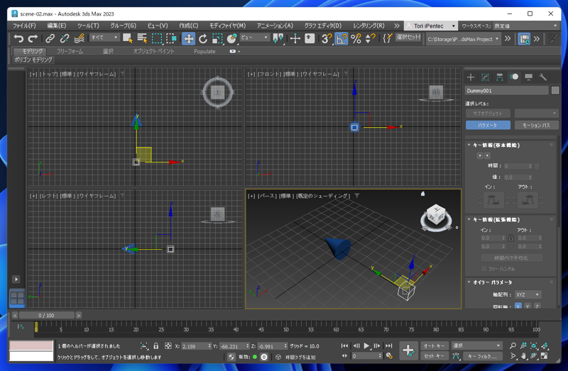This screenshot has width=568, height=371.
Task: Go to the start frame
Action: [x=344, y=345]
